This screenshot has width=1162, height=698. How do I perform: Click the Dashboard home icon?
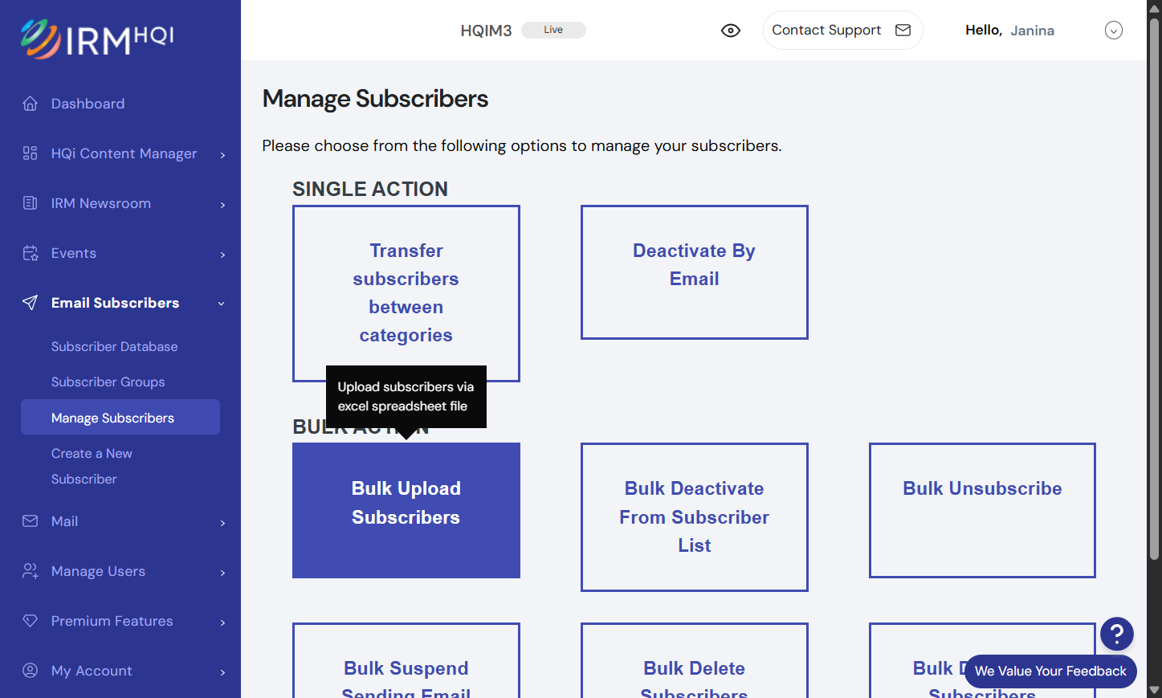coord(31,104)
